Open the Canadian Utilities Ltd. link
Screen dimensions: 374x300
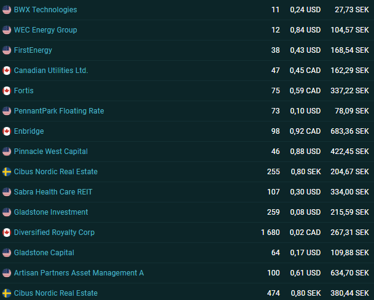51,71
